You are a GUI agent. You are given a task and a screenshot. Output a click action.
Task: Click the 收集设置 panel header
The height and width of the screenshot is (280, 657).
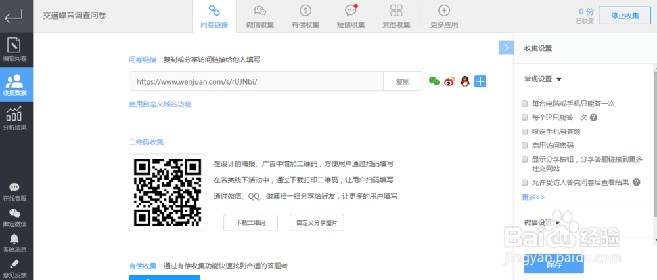pyautogui.click(x=538, y=49)
